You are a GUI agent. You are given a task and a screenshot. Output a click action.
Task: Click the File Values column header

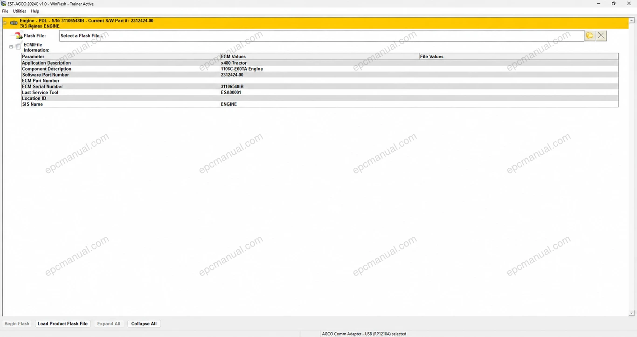[519, 56]
